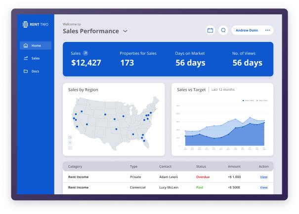Reset the map view with the rotate icon

coord(70,137)
